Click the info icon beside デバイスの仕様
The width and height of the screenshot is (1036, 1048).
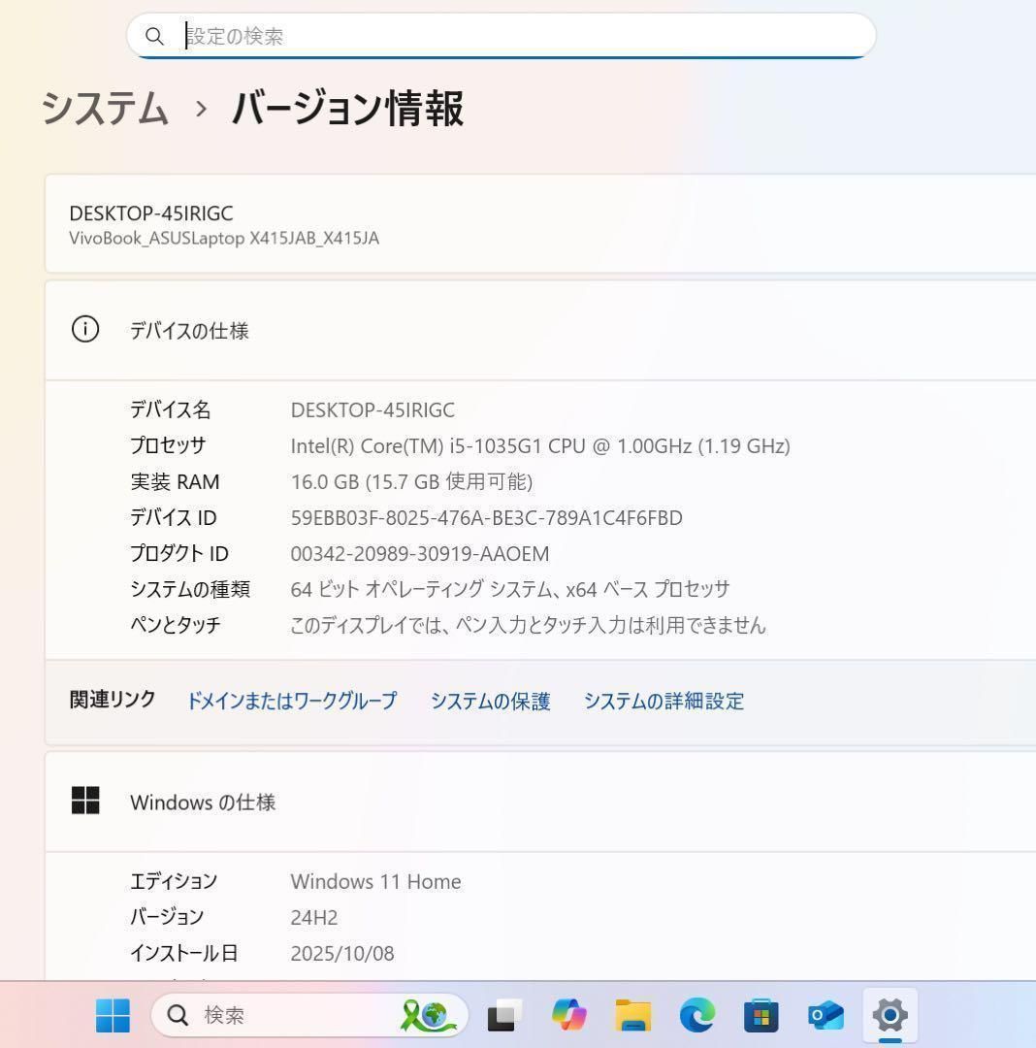pos(85,329)
